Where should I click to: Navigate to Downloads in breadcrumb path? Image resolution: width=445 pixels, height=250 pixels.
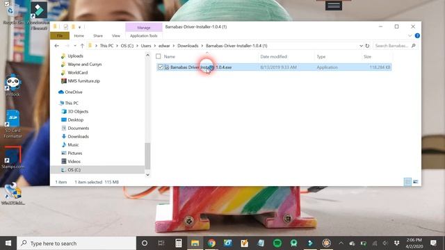click(188, 46)
